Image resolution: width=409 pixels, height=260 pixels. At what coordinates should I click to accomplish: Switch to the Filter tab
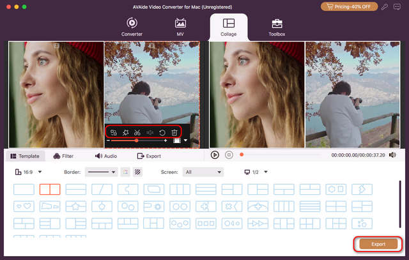(63, 156)
